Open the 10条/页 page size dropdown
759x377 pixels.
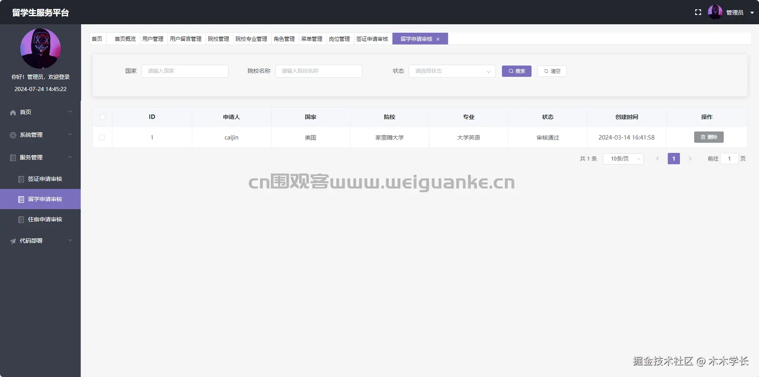[x=623, y=159]
